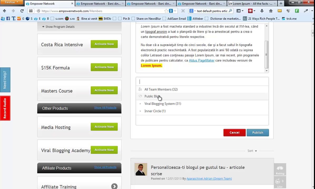Screen dimensions: 315x189
Task: Activate the Masters Course product
Action: [104, 90]
